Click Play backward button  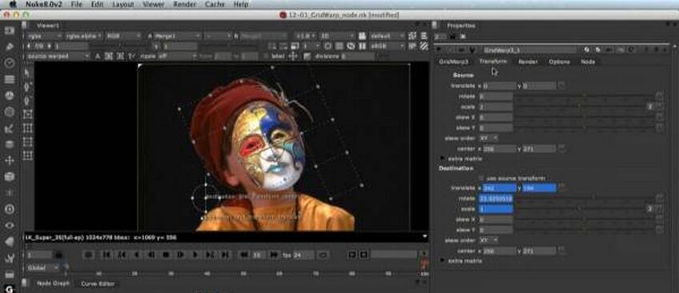pyautogui.click(x=136, y=255)
